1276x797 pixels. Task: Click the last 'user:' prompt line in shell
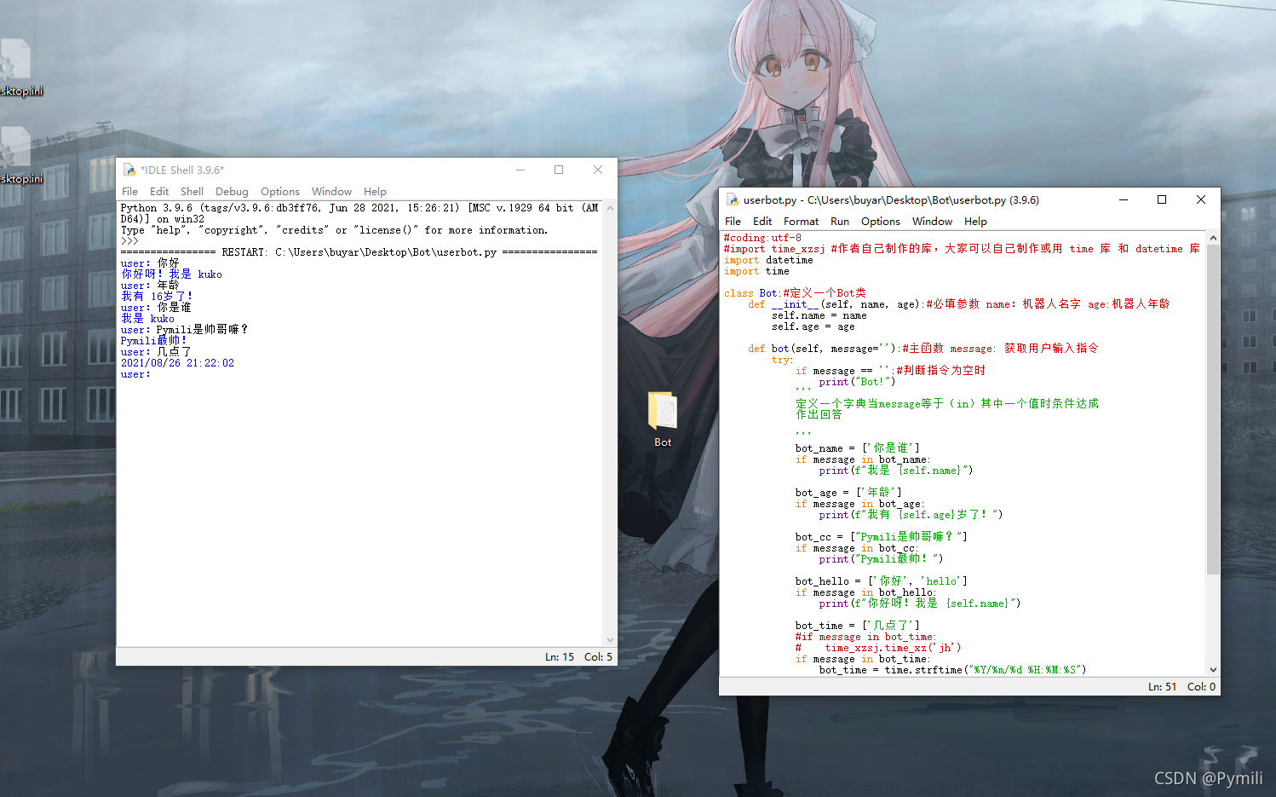135,374
